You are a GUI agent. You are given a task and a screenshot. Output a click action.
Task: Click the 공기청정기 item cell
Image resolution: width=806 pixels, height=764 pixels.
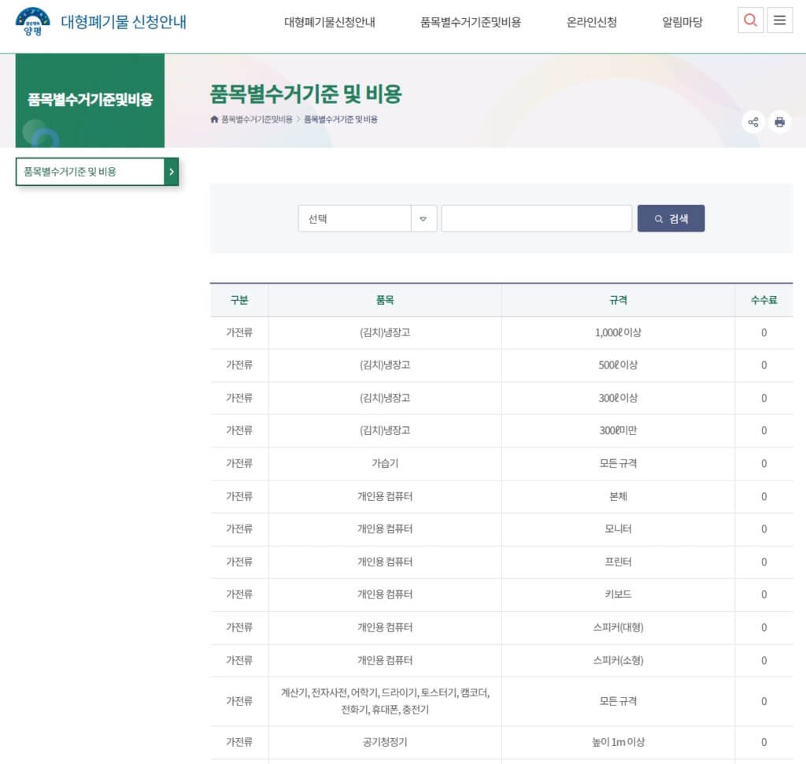385,742
